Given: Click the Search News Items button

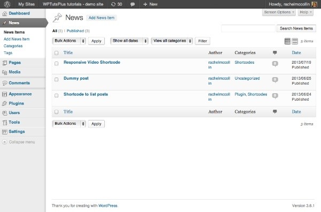Looking at the screenshot, I should tap(296, 28).
